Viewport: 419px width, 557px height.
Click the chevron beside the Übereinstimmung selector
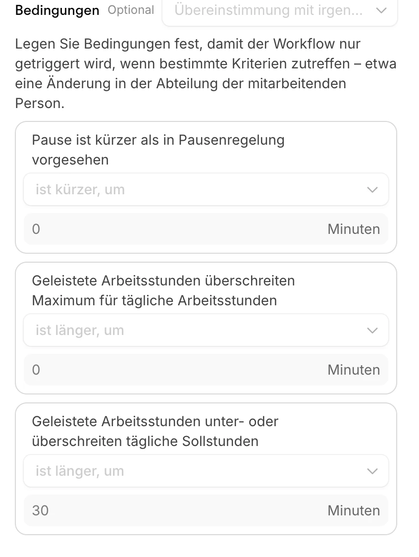point(381,10)
